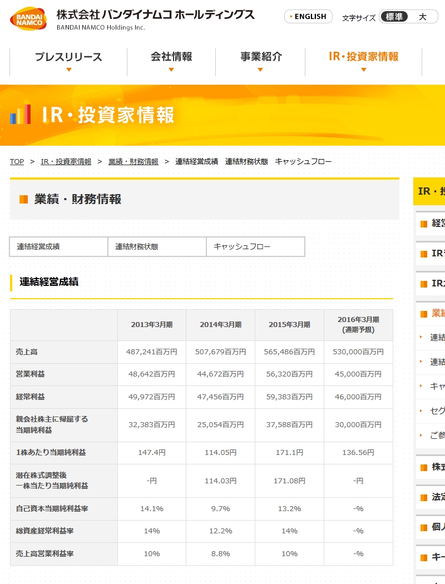This screenshot has width=445, height=584.
Task: Set text size to 標準
Action: pyautogui.click(x=394, y=17)
